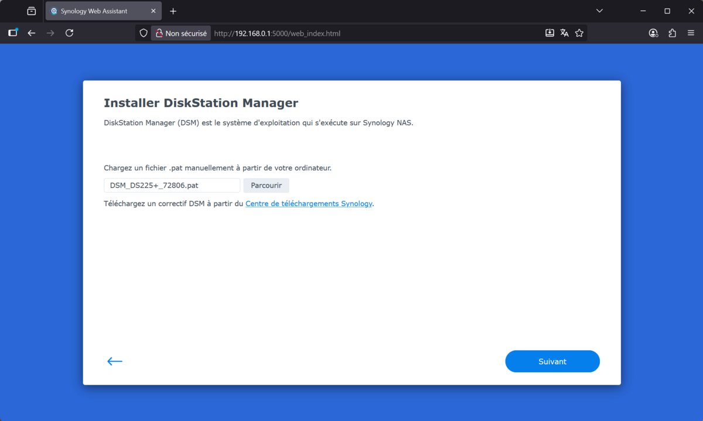703x421 pixels.
Task: Select the DSM_DS225+_72806.pat file field
Action: click(172, 185)
